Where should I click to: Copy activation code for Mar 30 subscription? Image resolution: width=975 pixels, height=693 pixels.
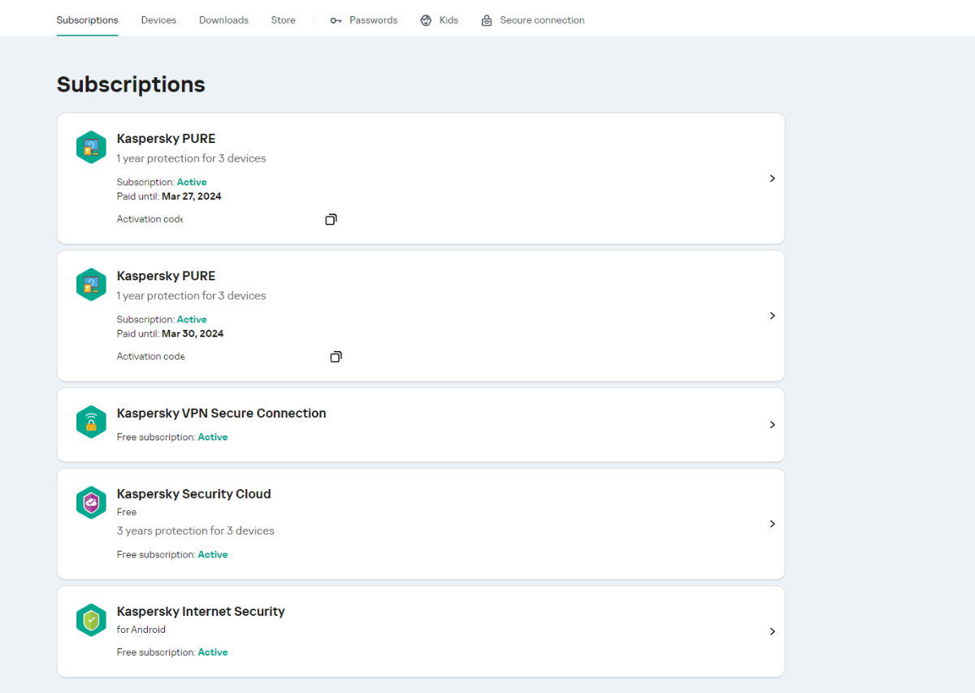(336, 357)
